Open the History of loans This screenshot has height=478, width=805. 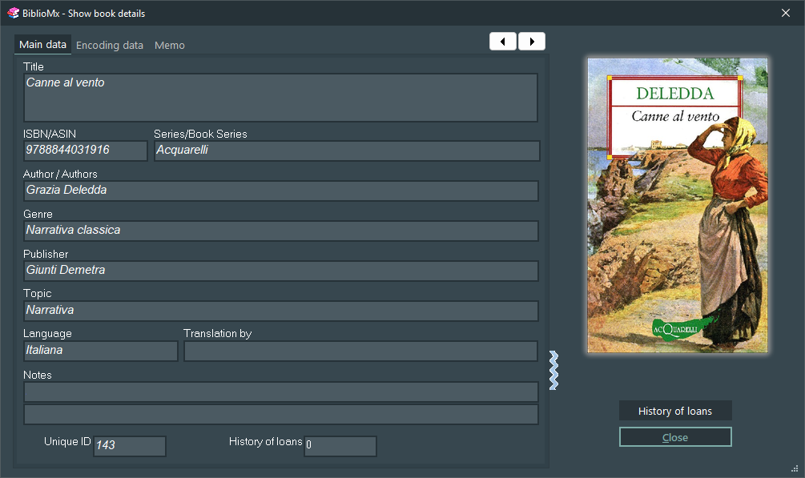[674, 410]
